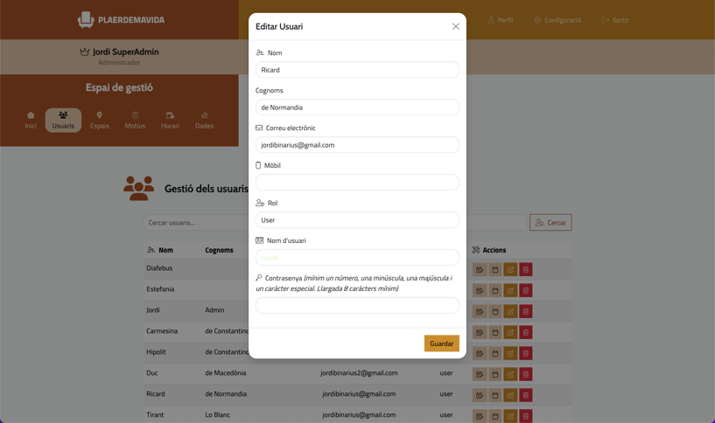
Task: Close the Editar Usuari dialog
Action: point(455,26)
